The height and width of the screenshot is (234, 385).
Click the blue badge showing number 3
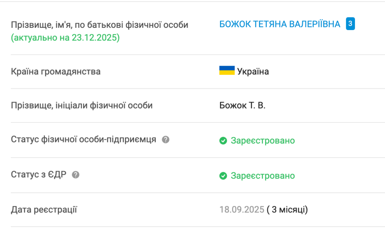pos(350,24)
